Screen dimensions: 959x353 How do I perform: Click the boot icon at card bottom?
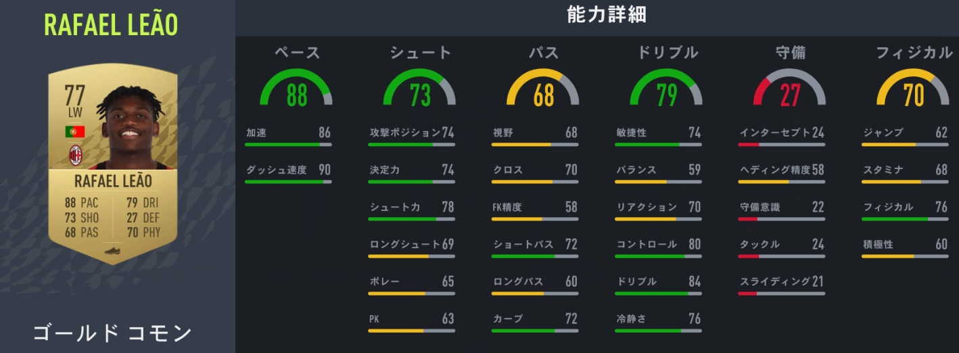(112, 251)
